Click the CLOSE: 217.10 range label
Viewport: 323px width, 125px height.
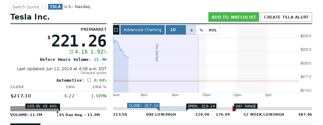(143, 105)
